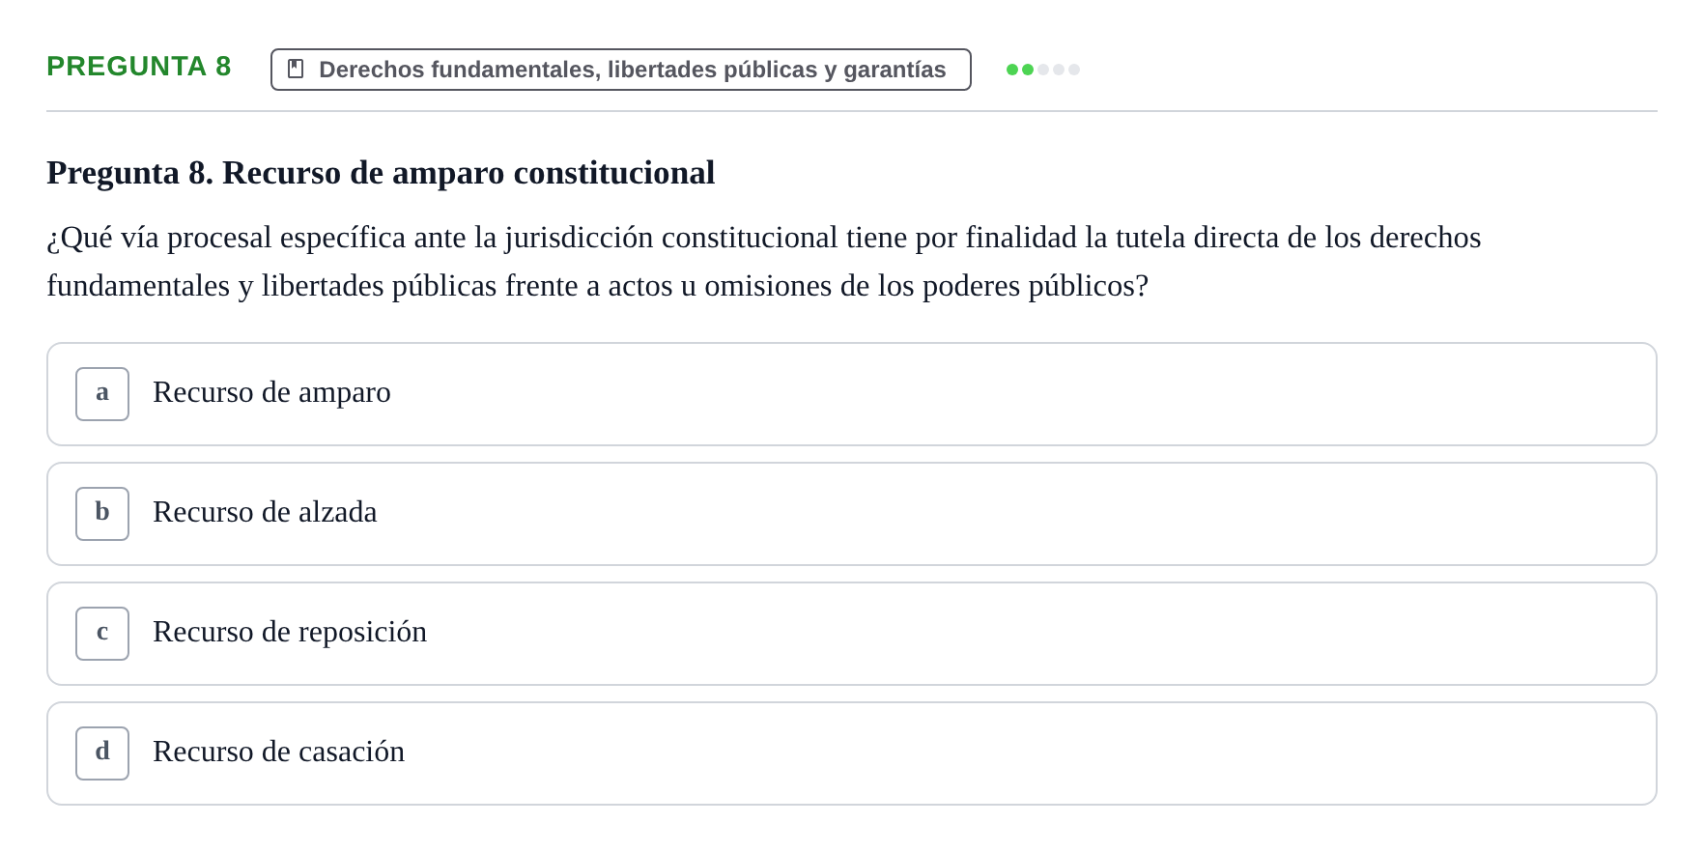Click the letter a badge

tap(102, 394)
